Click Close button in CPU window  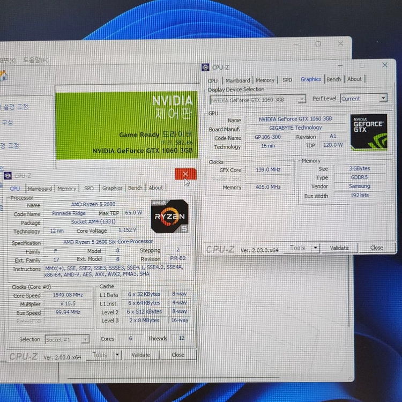click(178, 355)
